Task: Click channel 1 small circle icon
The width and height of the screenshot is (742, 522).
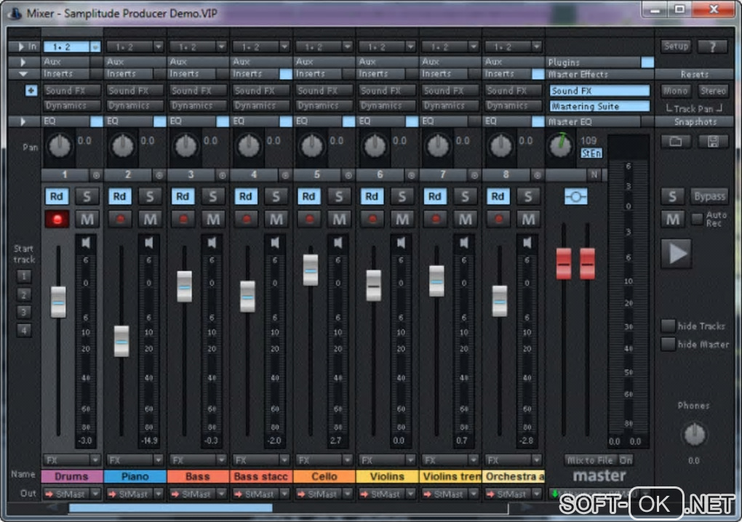Action: point(96,175)
